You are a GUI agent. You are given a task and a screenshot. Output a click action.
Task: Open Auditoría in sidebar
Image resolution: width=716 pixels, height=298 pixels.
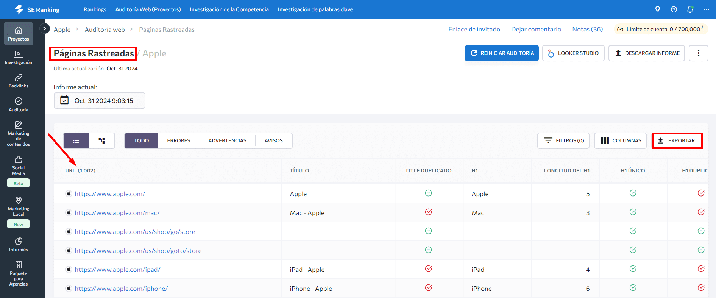pos(19,105)
